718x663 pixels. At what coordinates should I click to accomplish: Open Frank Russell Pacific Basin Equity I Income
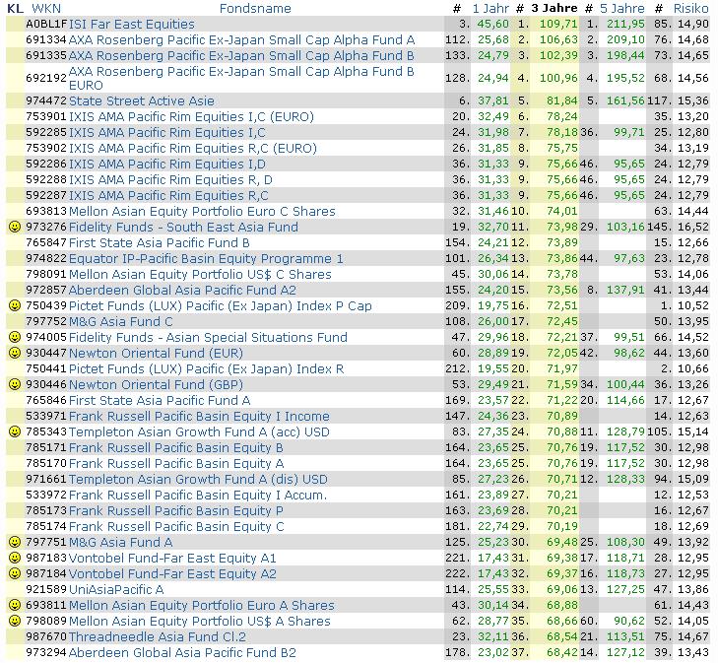(199, 416)
